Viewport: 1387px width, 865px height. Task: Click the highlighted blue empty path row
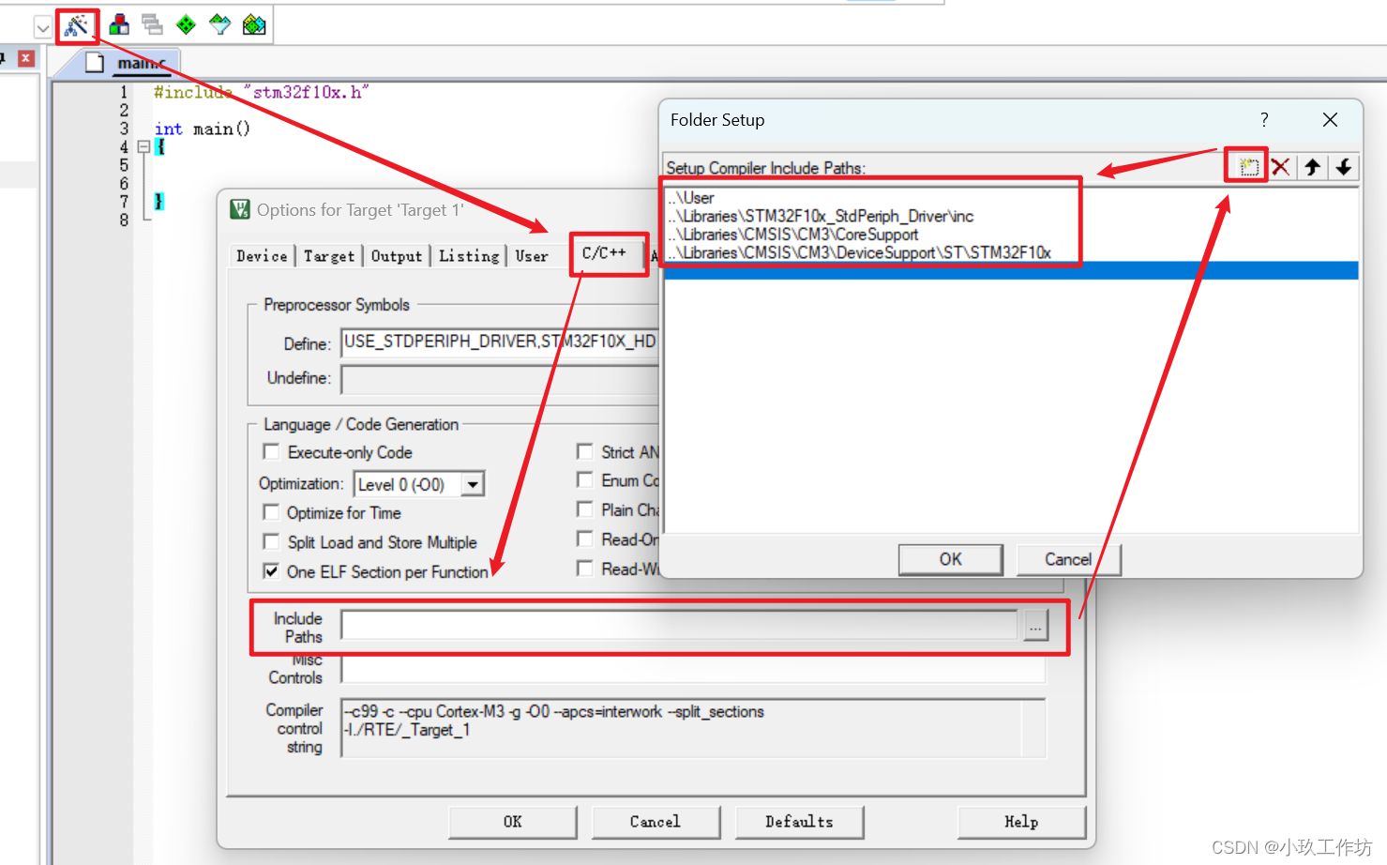tap(1011, 270)
